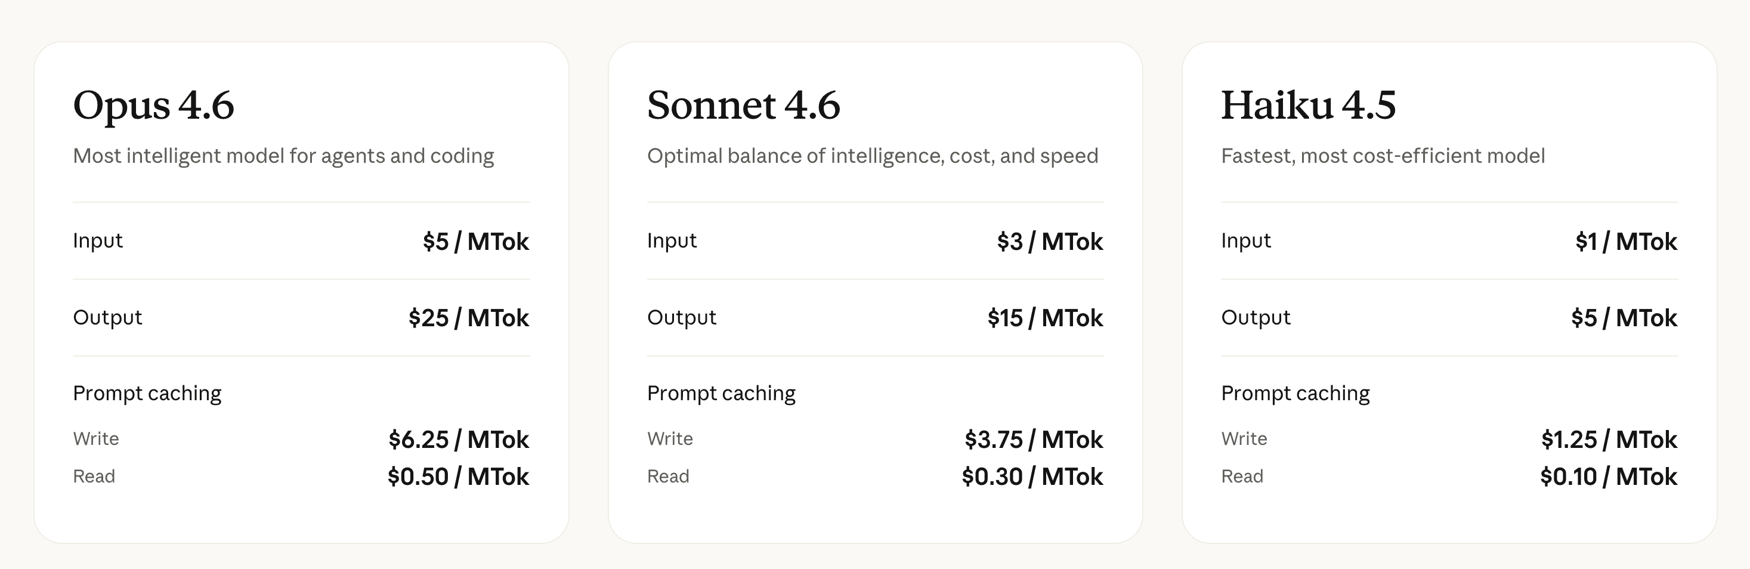The width and height of the screenshot is (1750, 569).
Task: Click the Haiku cache read price $0.10
Action: pyautogui.click(x=1608, y=477)
